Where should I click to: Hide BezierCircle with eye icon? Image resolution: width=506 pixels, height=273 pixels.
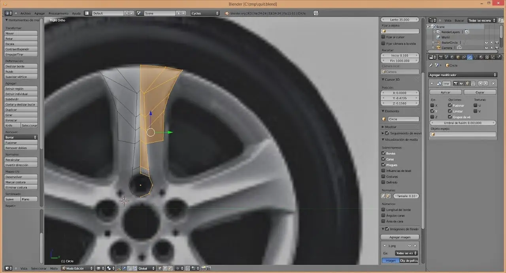pos(487,42)
